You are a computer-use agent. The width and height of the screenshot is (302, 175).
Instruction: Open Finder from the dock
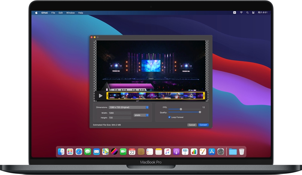(61, 152)
